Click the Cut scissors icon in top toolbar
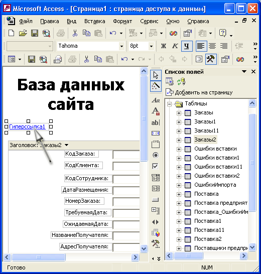The image size is (261, 274). tap(75, 33)
